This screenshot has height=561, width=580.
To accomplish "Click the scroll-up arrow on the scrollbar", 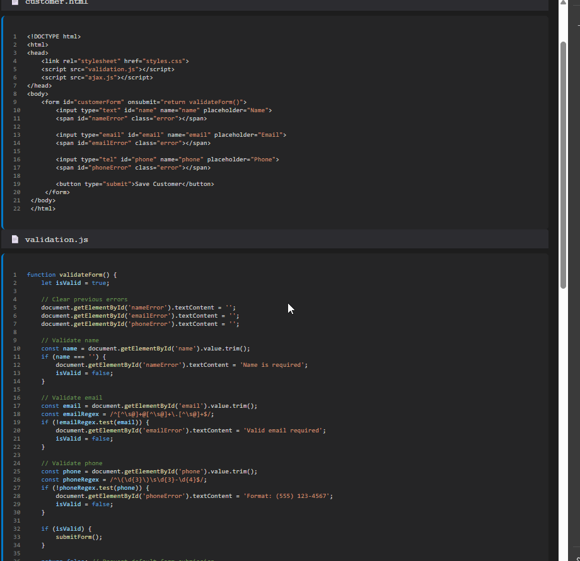I will [563, 3].
